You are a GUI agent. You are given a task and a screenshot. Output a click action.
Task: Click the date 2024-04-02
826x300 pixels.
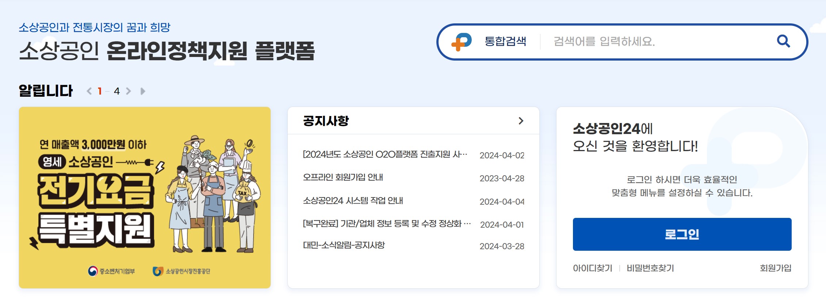pos(502,155)
